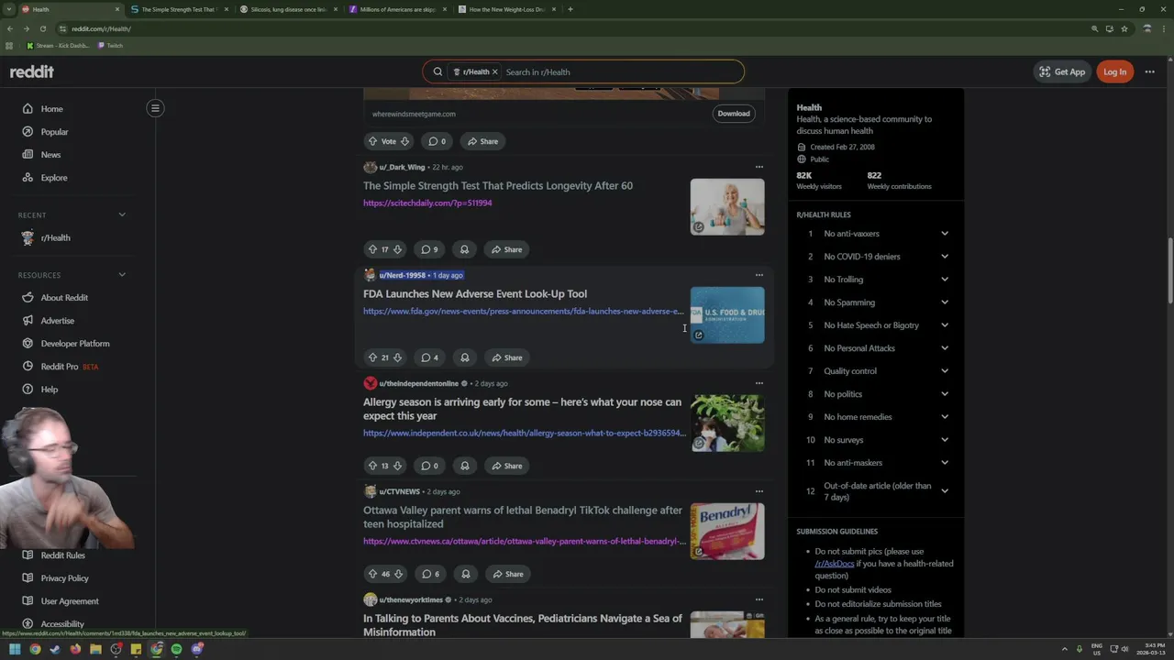This screenshot has height=660, width=1174.
Task: Open comments on FDA Launches post
Action: (429, 357)
